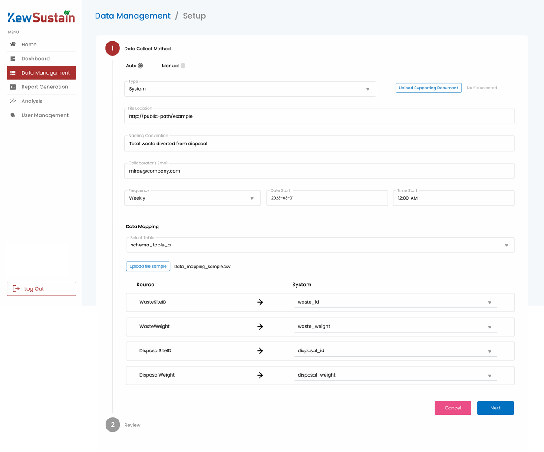Select the Manual radio button
The image size is (544, 452).
click(x=183, y=66)
